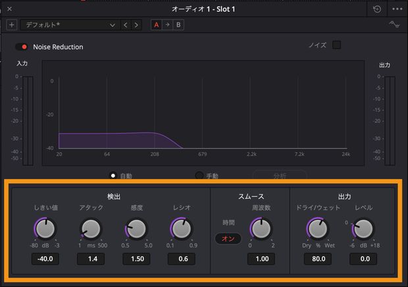Image resolution: width=408 pixels, height=287 pixels.
Task: Click the 感度 sensitivity knob
Action: click(136, 228)
